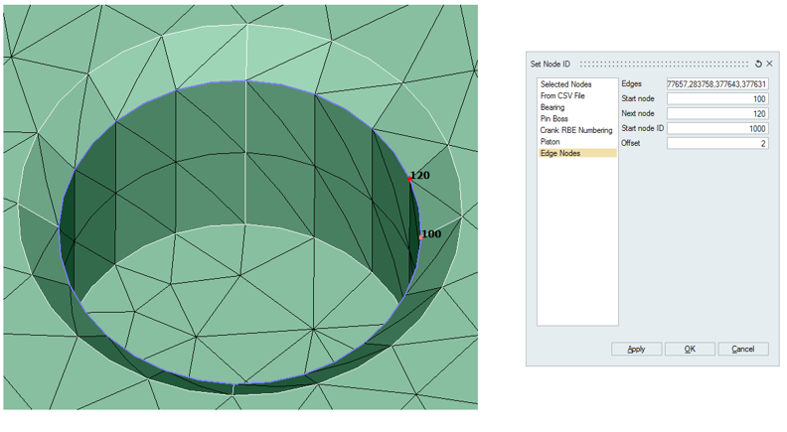787x432 pixels.
Task: Choose the Piston list item
Action: pos(551,142)
